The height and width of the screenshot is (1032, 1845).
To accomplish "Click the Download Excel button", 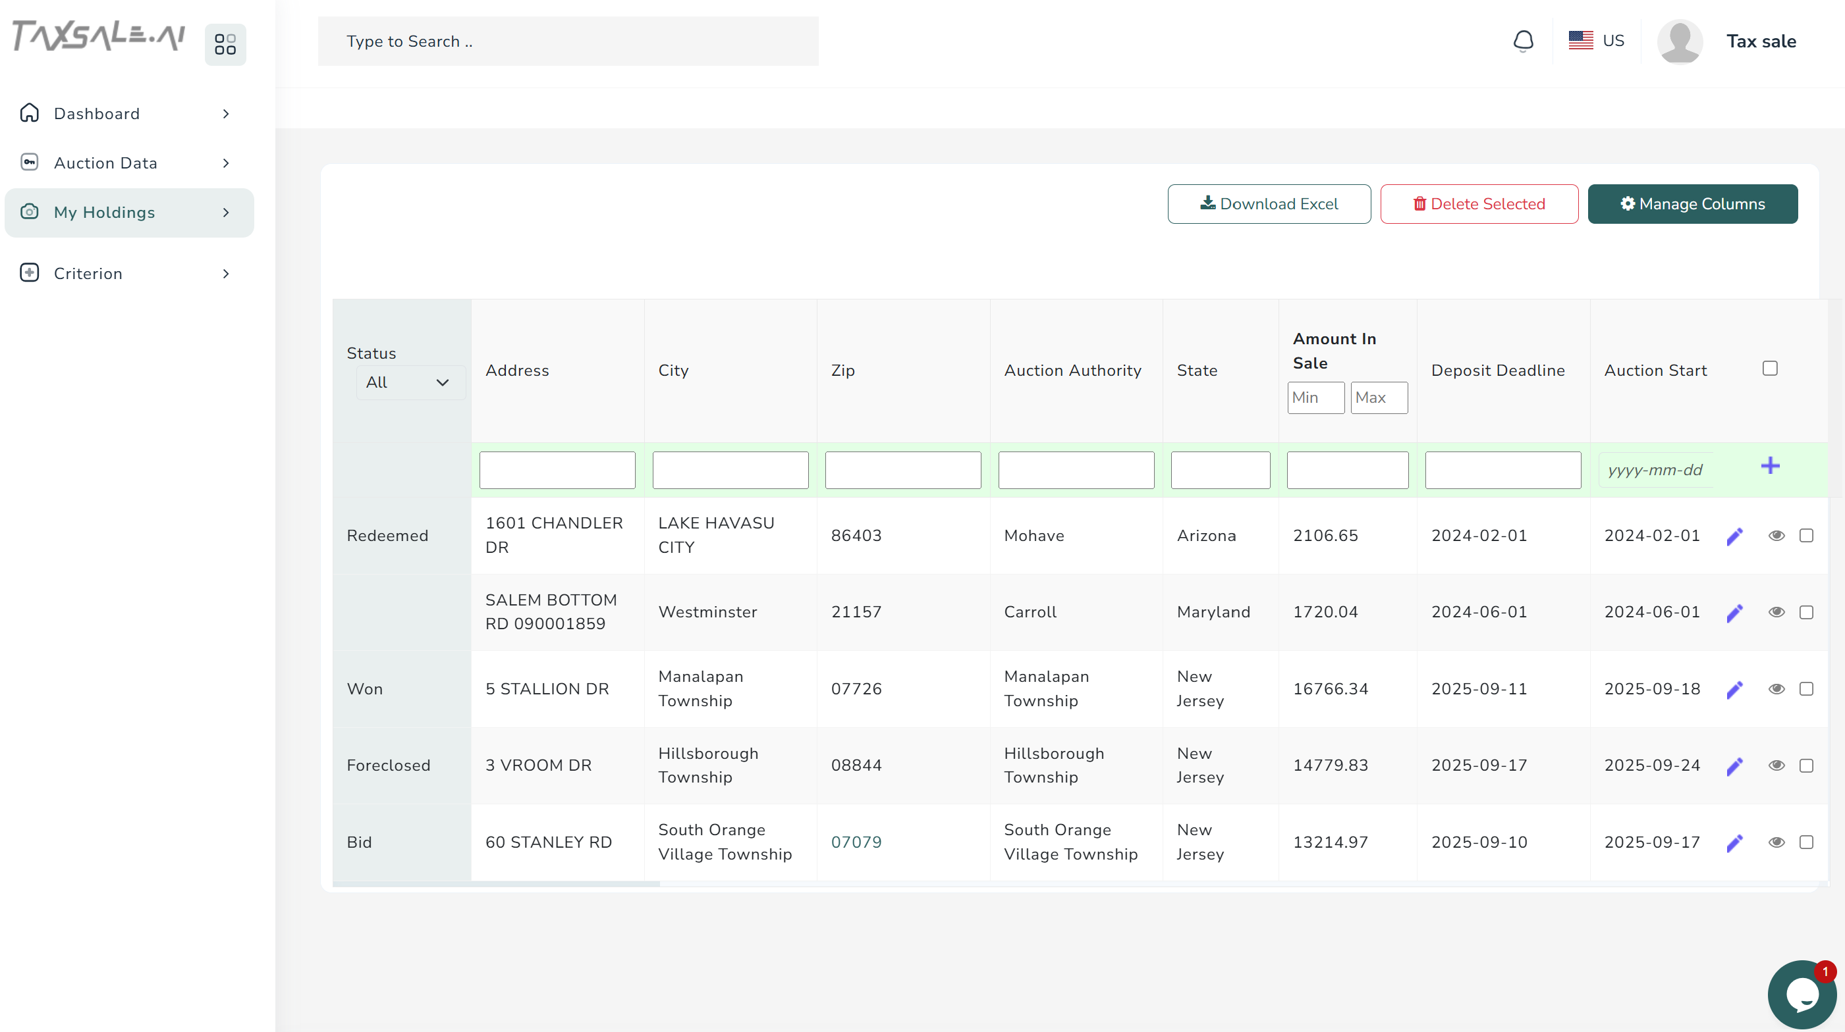I will tap(1269, 204).
